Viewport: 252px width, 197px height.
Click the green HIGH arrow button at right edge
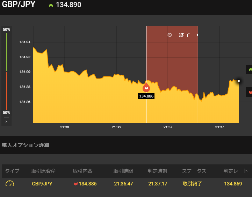click(x=250, y=69)
